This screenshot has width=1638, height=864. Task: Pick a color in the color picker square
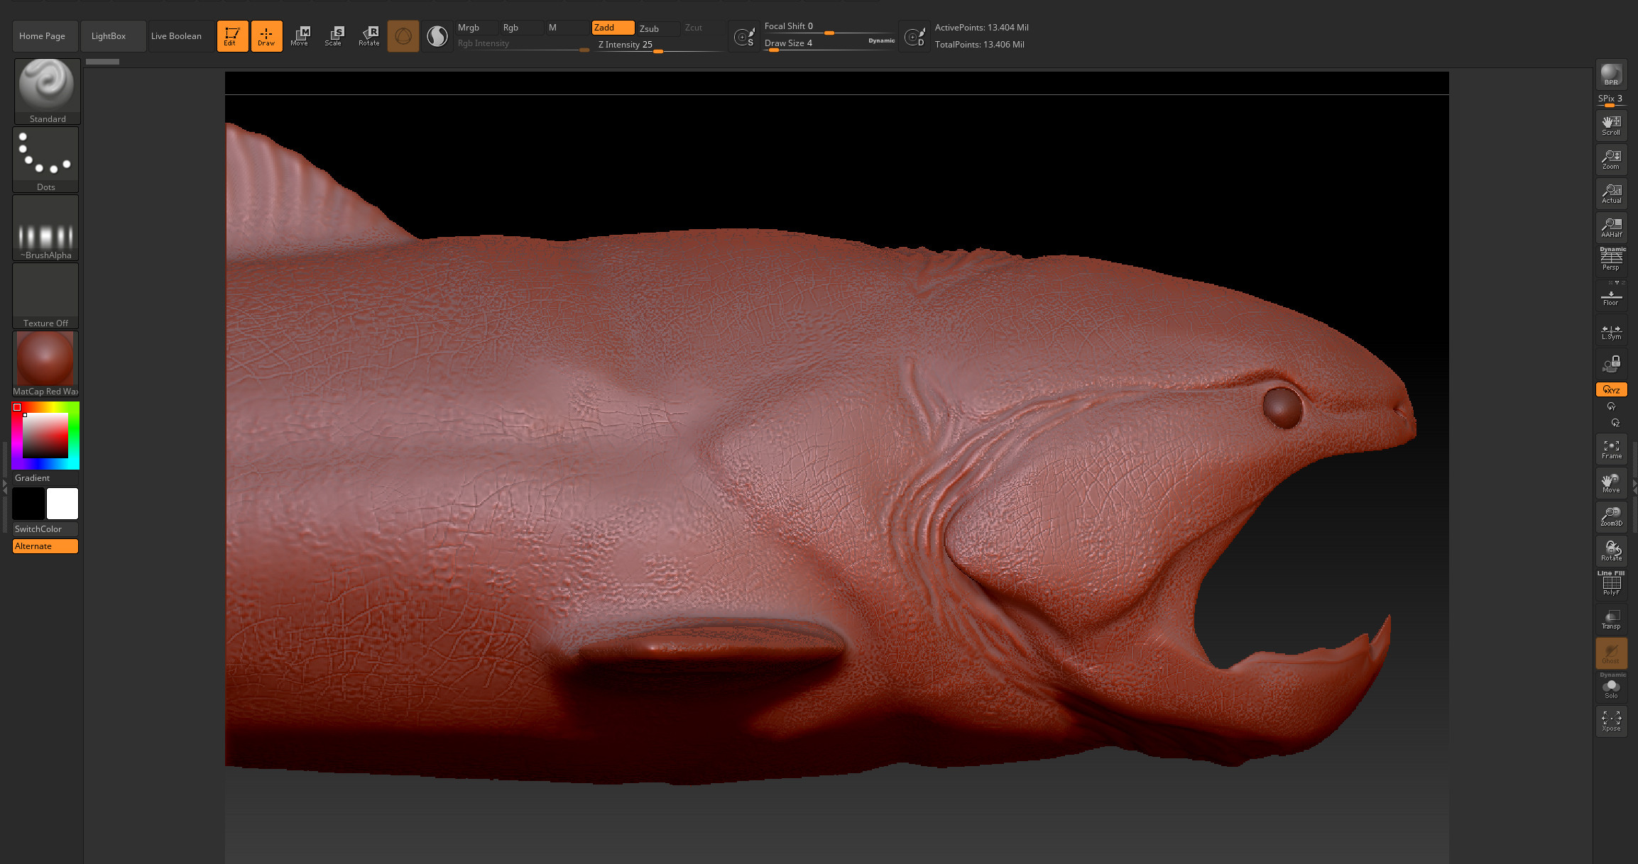point(45,436)
